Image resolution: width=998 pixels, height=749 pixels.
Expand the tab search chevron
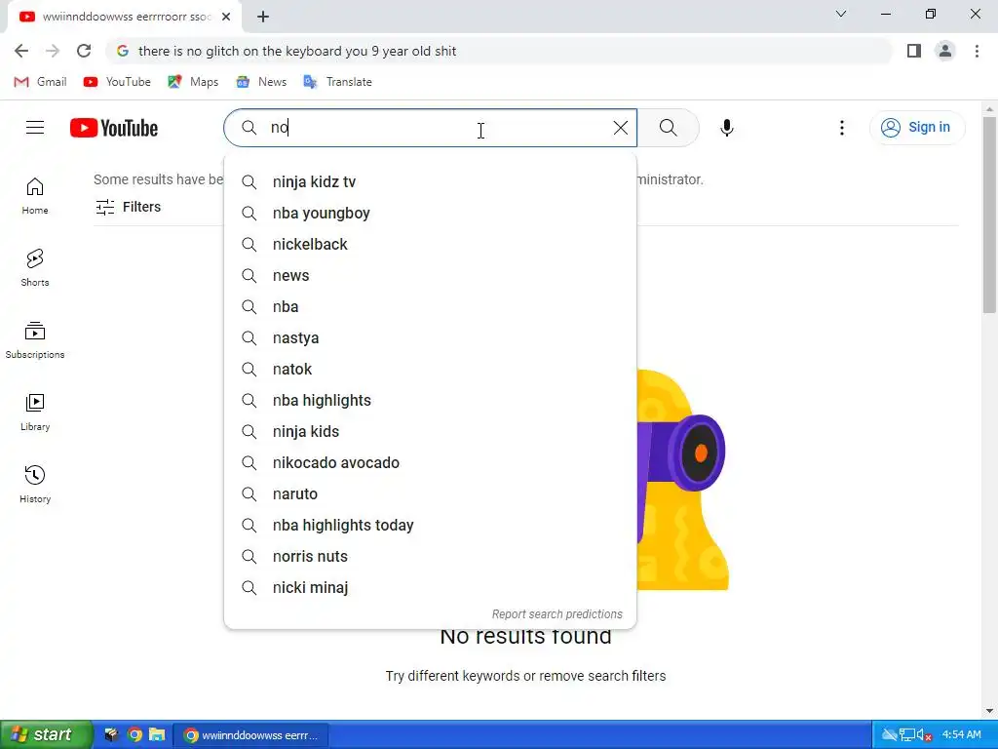click(x=841, y=14)
